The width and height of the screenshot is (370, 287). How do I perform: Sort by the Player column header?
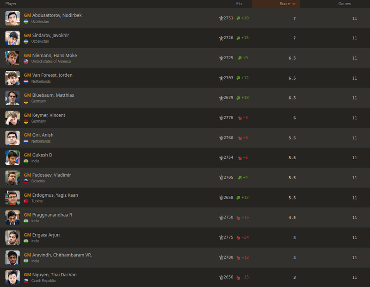(11, 4)
